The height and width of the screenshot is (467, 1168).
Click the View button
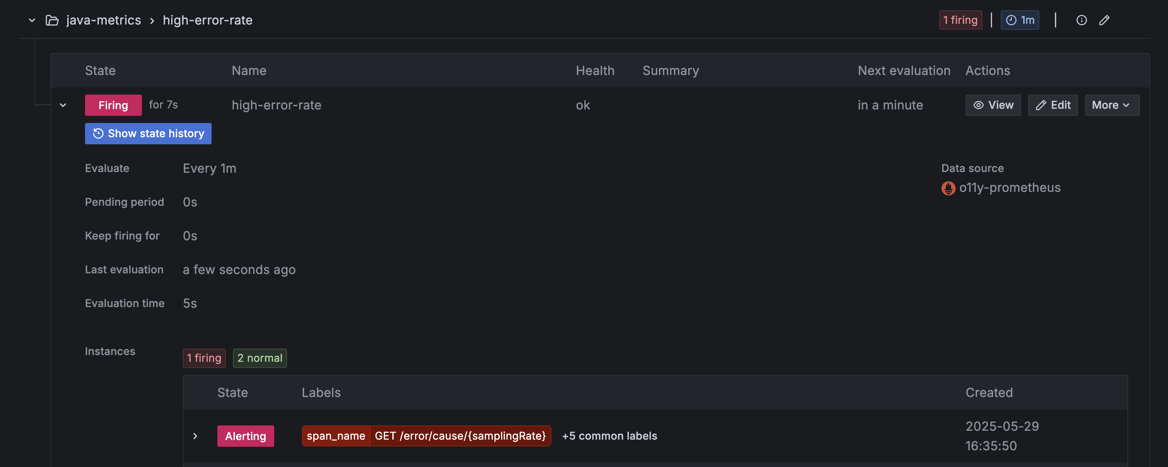click(993, 105)
